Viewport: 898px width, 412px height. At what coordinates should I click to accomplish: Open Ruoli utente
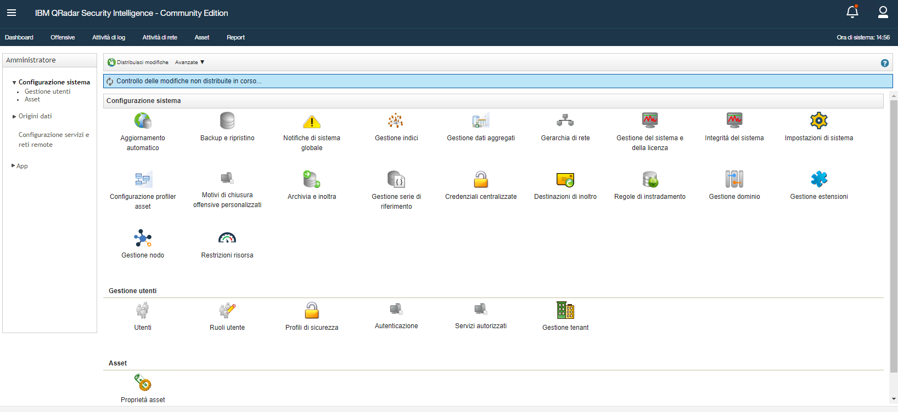point(227,317)
